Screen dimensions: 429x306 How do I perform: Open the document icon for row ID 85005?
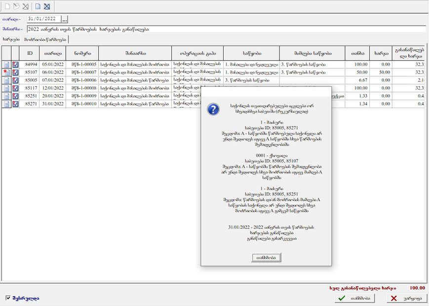tap(6, 80)
